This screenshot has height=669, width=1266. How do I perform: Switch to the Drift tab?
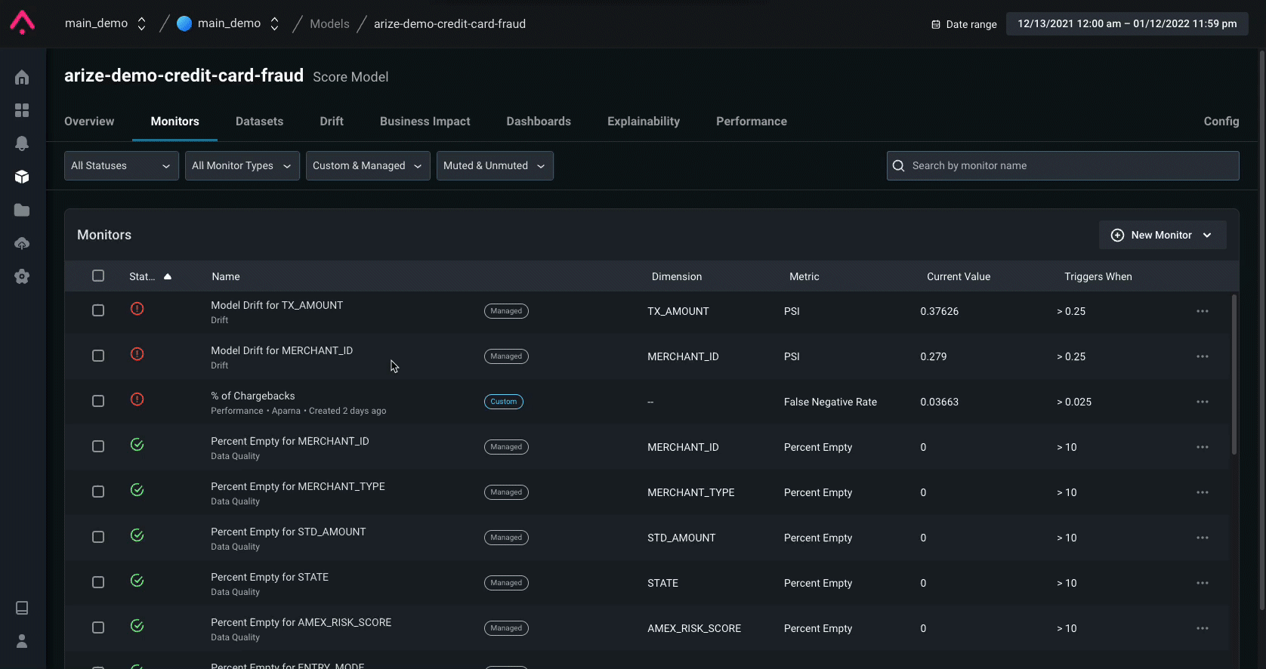coord(331,122)
